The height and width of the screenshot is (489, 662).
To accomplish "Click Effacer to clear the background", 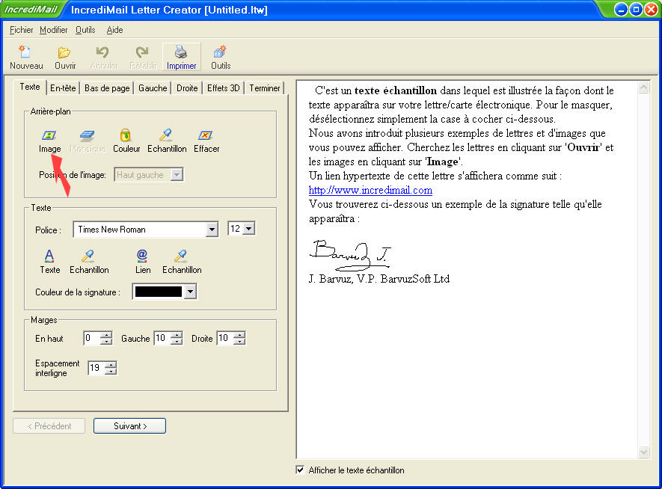I will coord(206,141).
